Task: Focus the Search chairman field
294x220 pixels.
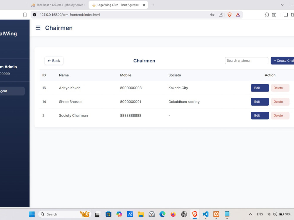Action: 246,61
